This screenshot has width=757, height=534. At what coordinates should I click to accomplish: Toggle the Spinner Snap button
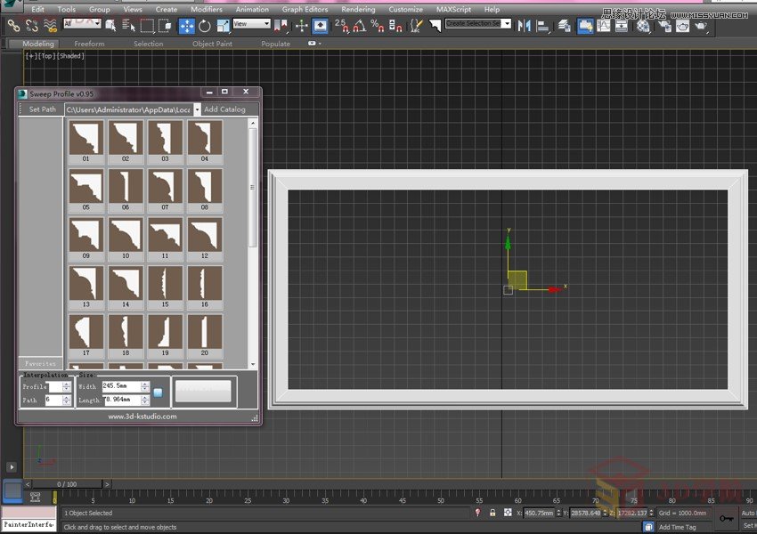point(395,26)
